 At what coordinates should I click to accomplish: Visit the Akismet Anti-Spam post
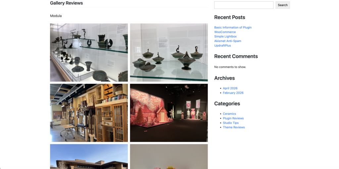228,41
